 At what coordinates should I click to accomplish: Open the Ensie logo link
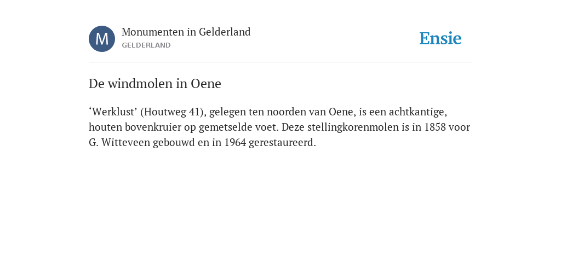440,39
